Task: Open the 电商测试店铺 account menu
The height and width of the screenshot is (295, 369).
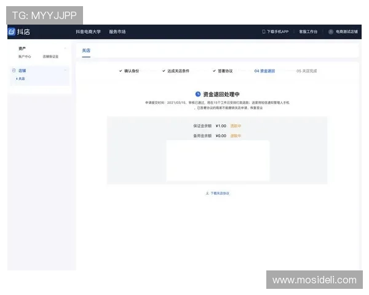Action: pos(347,31)
